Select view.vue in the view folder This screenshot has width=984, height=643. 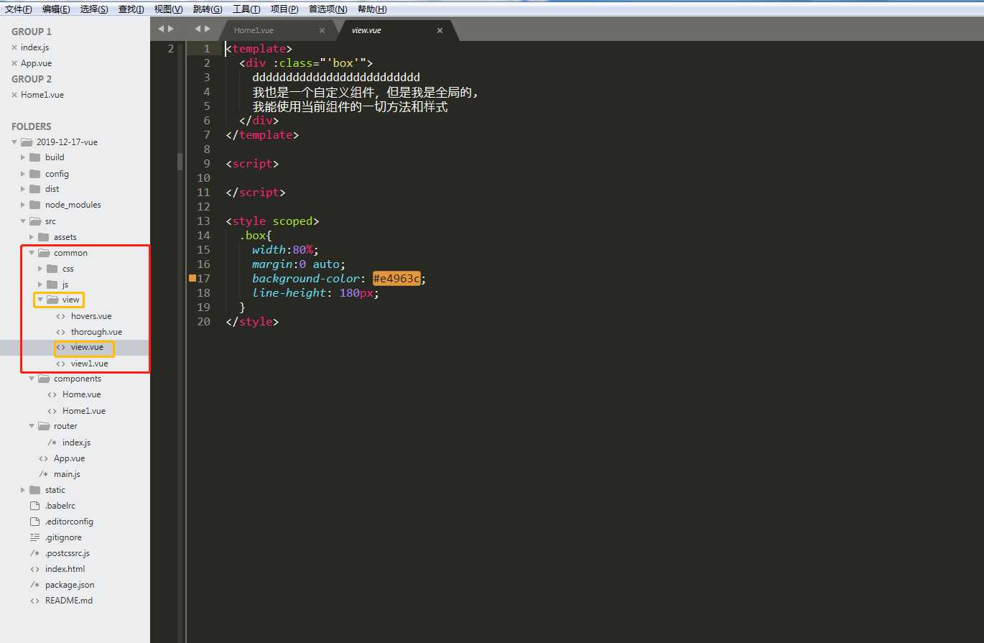[87, 347]
